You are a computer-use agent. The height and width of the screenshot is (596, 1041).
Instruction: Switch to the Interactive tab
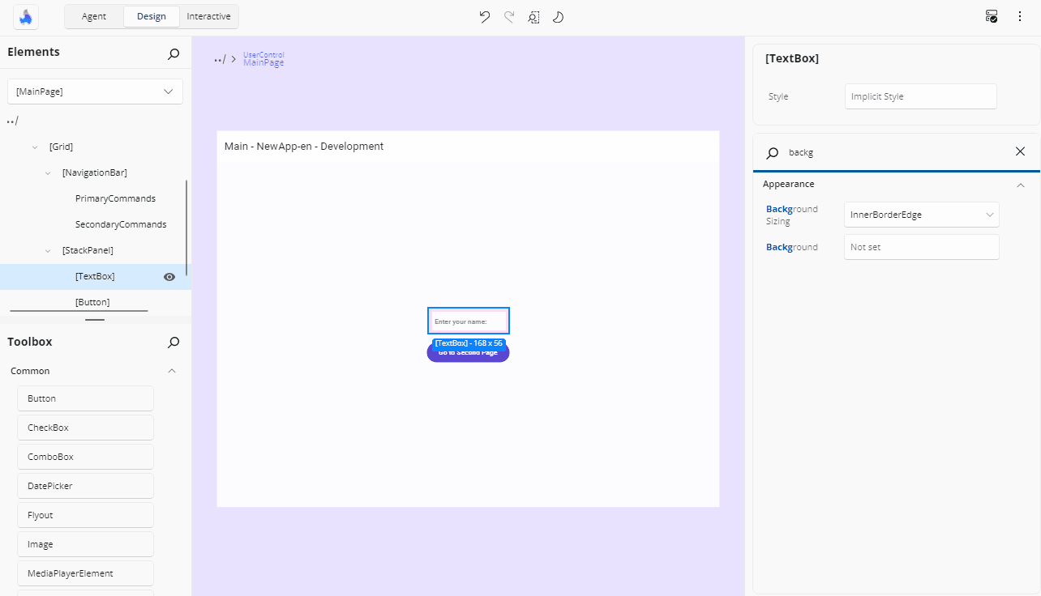(x=208, y=16)
